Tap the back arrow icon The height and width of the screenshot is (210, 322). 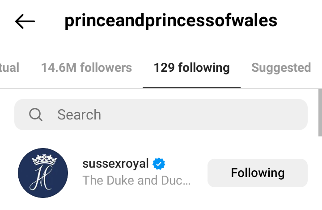(x=25, y=21)
